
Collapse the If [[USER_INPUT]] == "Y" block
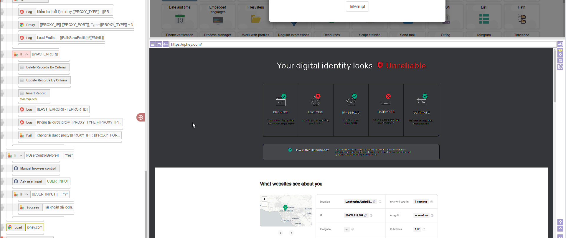27,194
